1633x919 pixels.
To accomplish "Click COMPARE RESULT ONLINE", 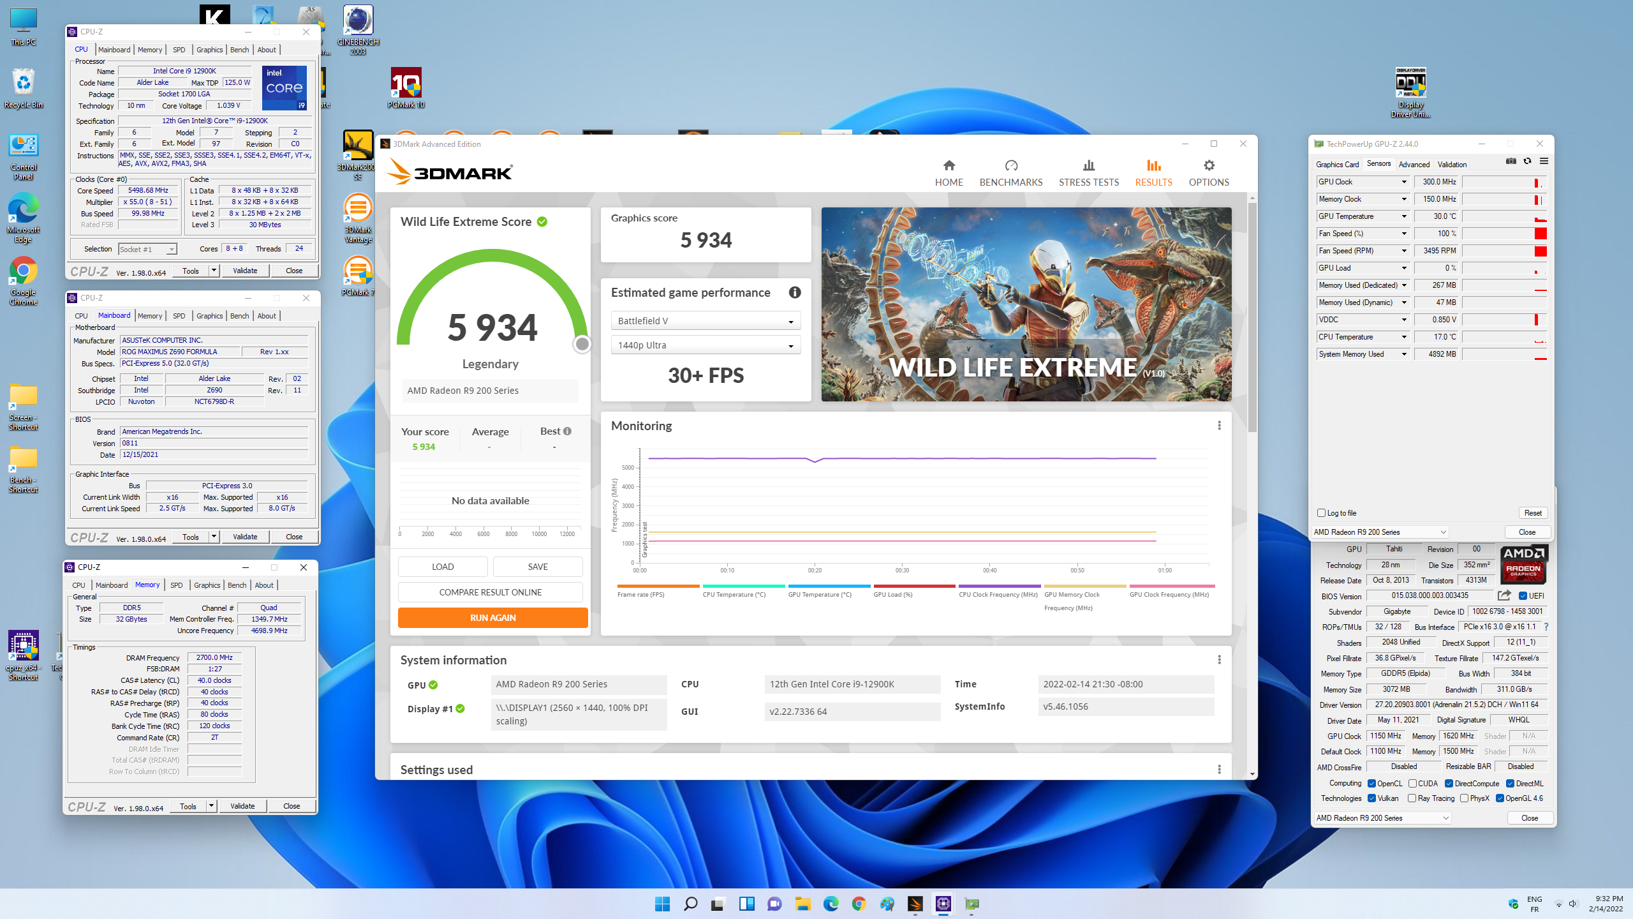I will (490, 592).
